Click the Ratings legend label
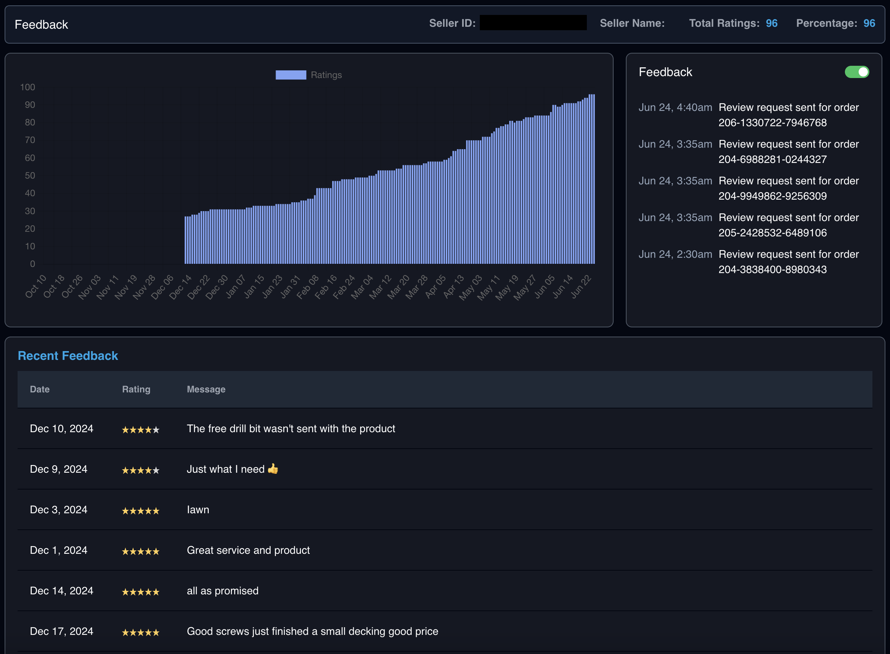This screenshot has height=654, width=890. pos(326,75)
